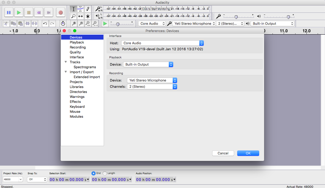Select the I-beam Selection tool
Viewport: 325px width, 188px height.
[x=73, y=9]
